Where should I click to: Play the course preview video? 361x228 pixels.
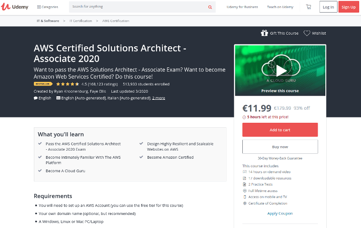(x=281, y=71)
